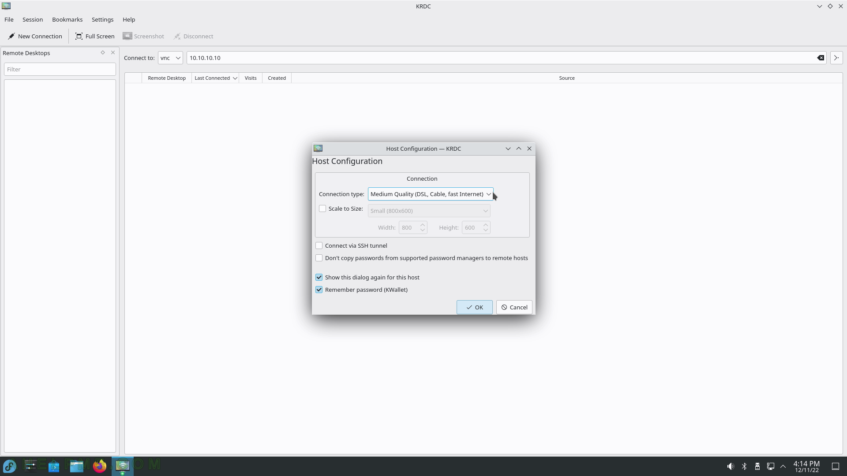Open the Fedora application launcher
The height and width of the screenshot is (476, 847).
[x=10, y=466]
